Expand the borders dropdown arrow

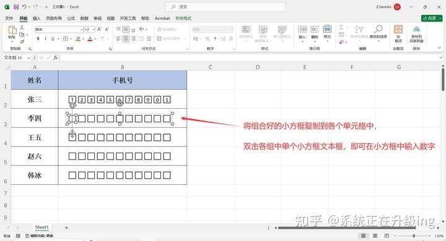tap(70, 39)
